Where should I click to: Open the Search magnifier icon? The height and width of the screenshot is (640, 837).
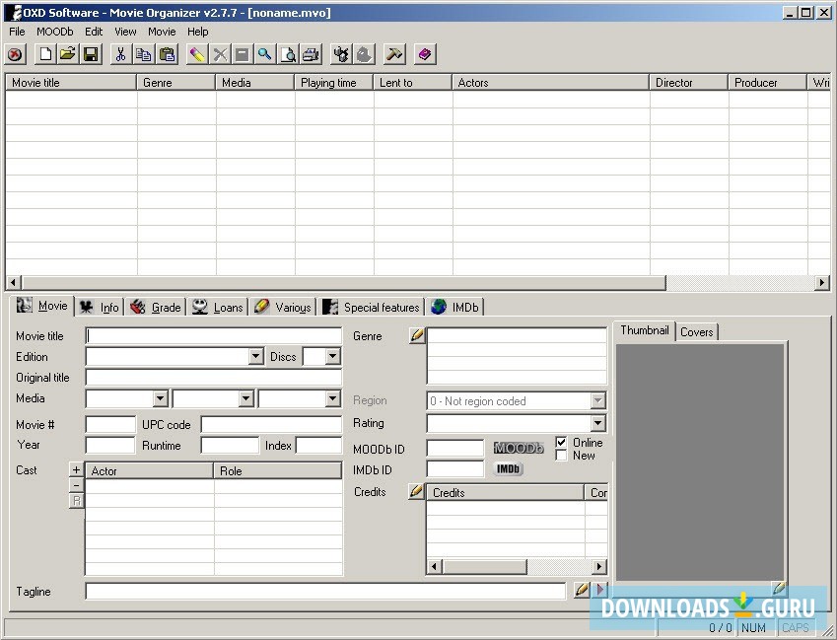tap(264, 53)
